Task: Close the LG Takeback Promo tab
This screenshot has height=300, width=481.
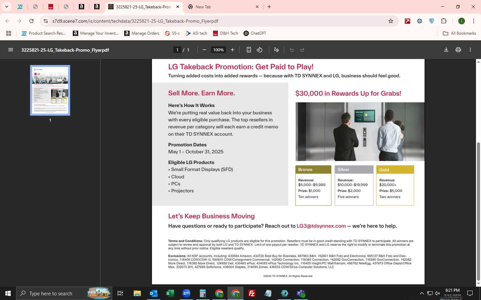Action: click(178, 7)
